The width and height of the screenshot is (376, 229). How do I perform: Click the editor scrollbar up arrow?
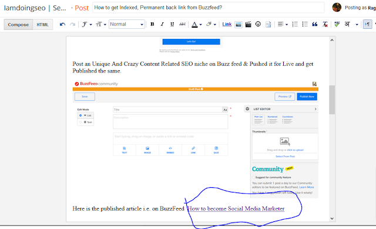pos(332,40)
